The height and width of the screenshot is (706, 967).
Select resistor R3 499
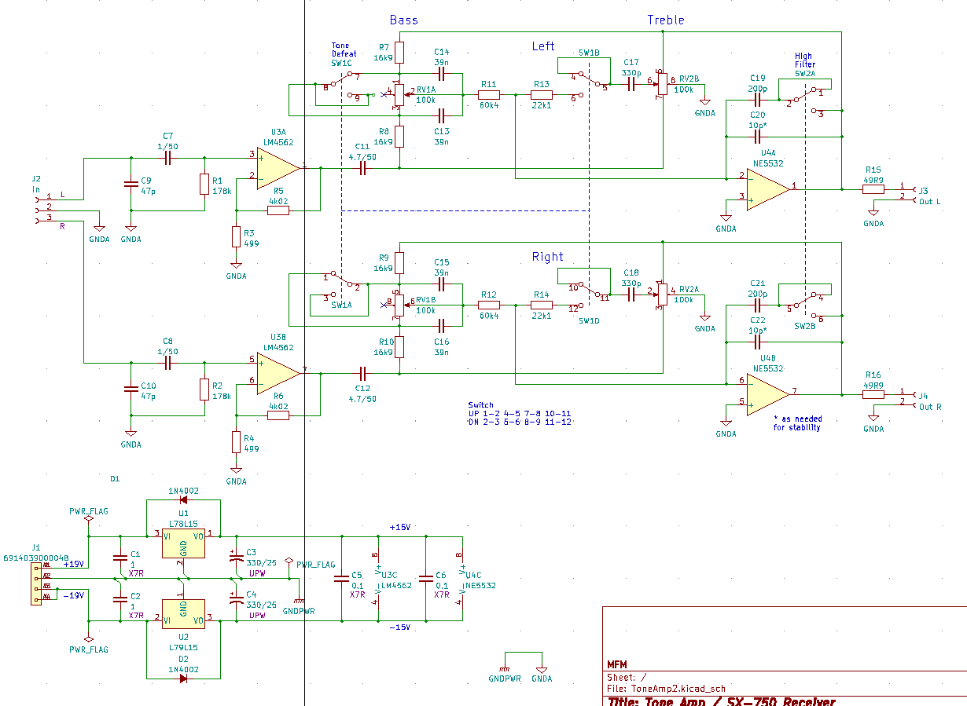tap(236, 236)
